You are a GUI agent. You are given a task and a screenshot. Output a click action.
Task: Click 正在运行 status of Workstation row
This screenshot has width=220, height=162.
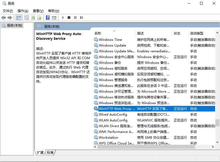[180, 138]
